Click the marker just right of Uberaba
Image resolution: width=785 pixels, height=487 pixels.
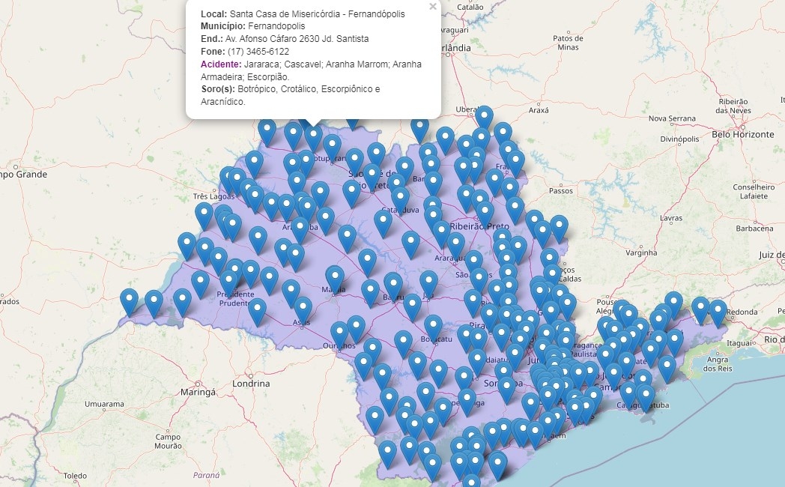point(485,118)
